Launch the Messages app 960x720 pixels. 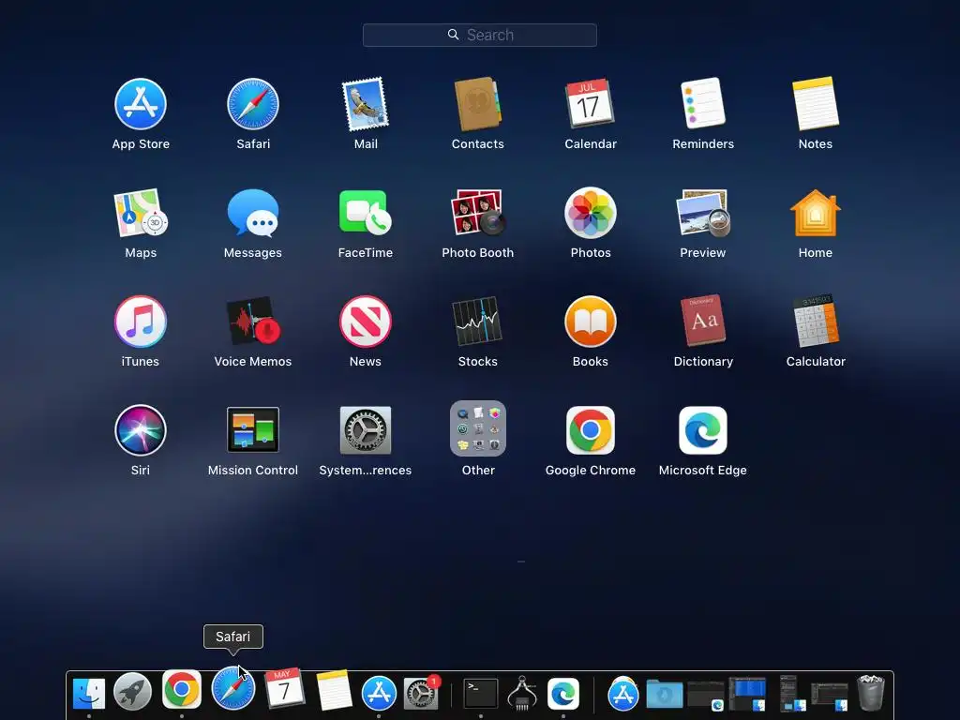click(x=253, y=213)
